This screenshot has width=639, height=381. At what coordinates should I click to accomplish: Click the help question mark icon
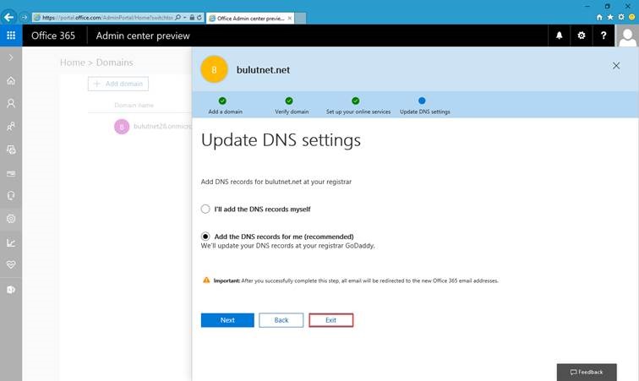(603, 35)
